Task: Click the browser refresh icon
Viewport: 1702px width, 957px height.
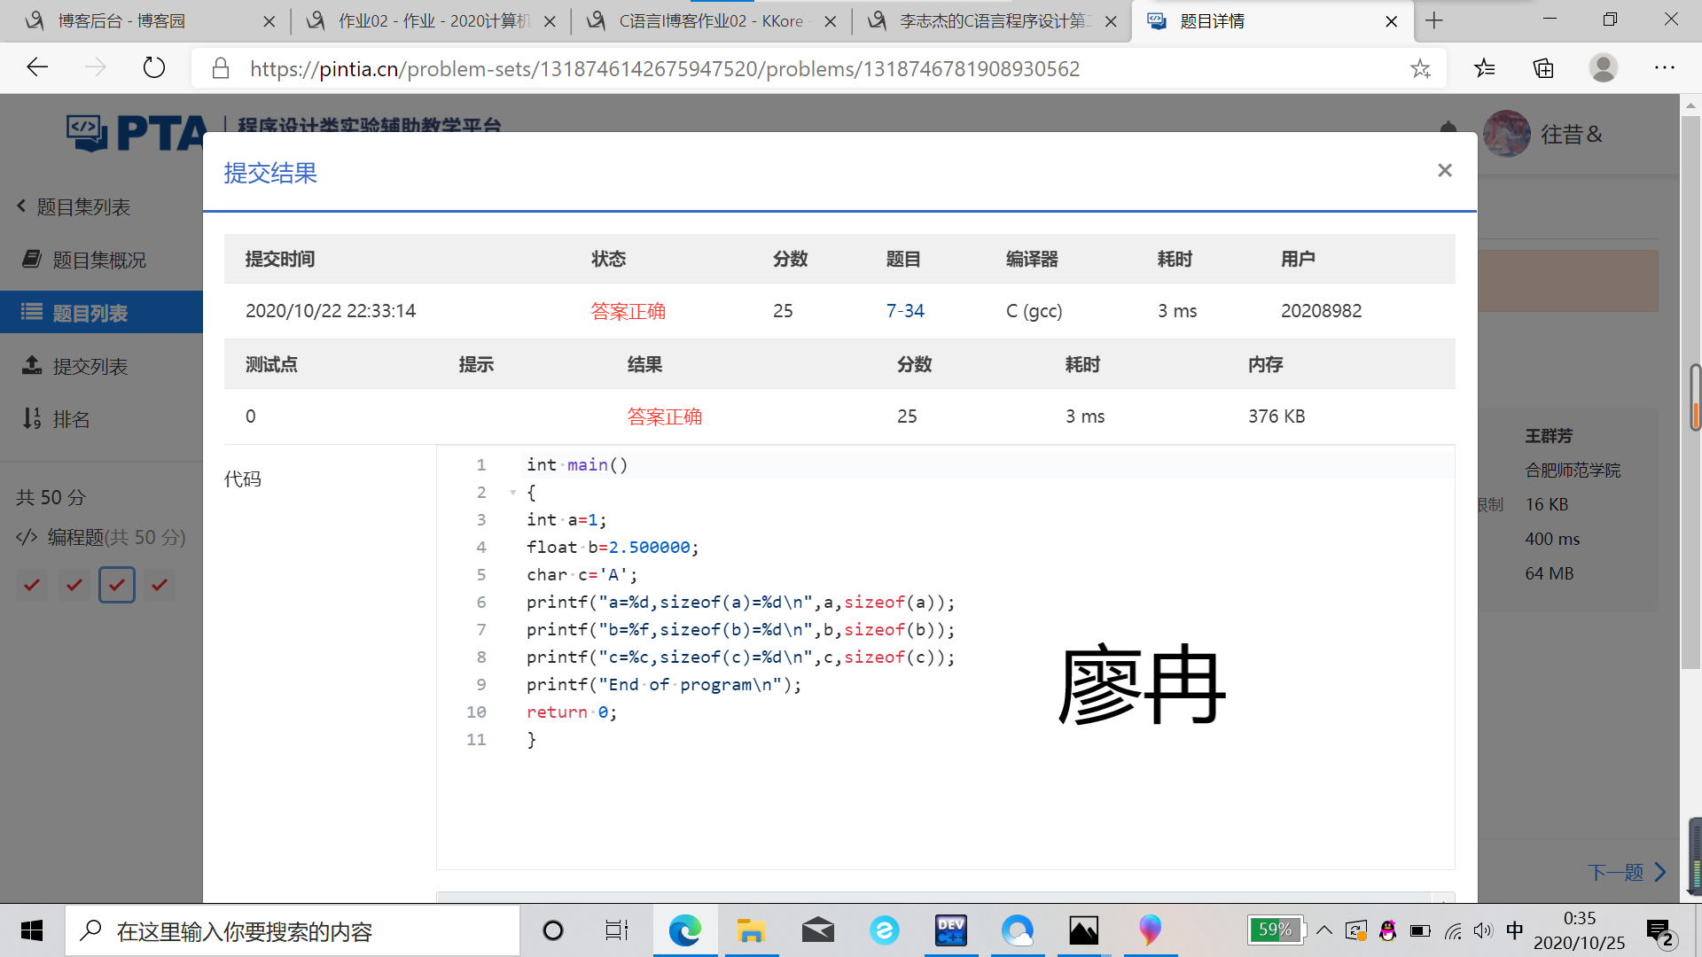Action: pyautogui.click(x=154, y=68)
